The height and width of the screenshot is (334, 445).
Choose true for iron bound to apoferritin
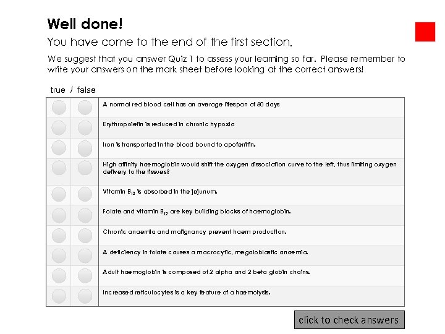pos(59,148)
